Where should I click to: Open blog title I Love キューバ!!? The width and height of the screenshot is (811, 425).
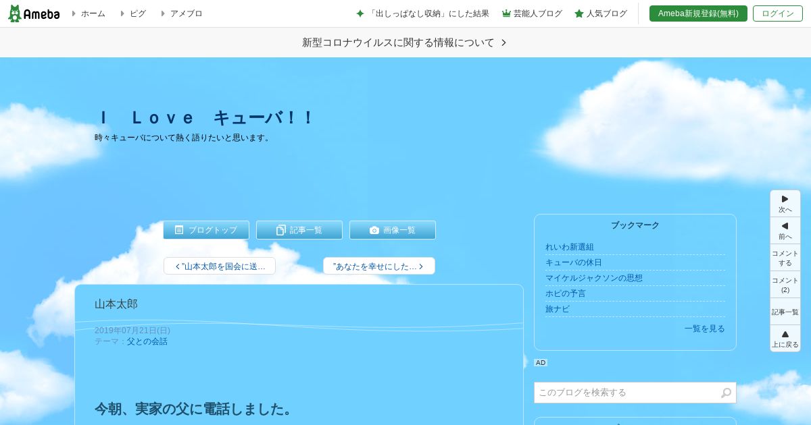206,118
